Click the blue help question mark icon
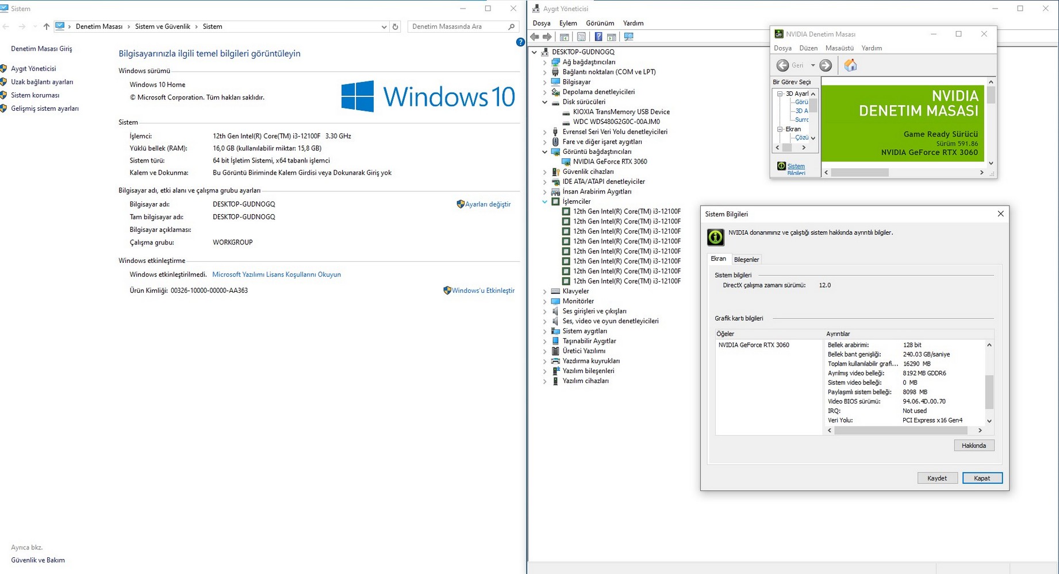The width and height of the screenshot is (1059, 574). tap(520, 42)
